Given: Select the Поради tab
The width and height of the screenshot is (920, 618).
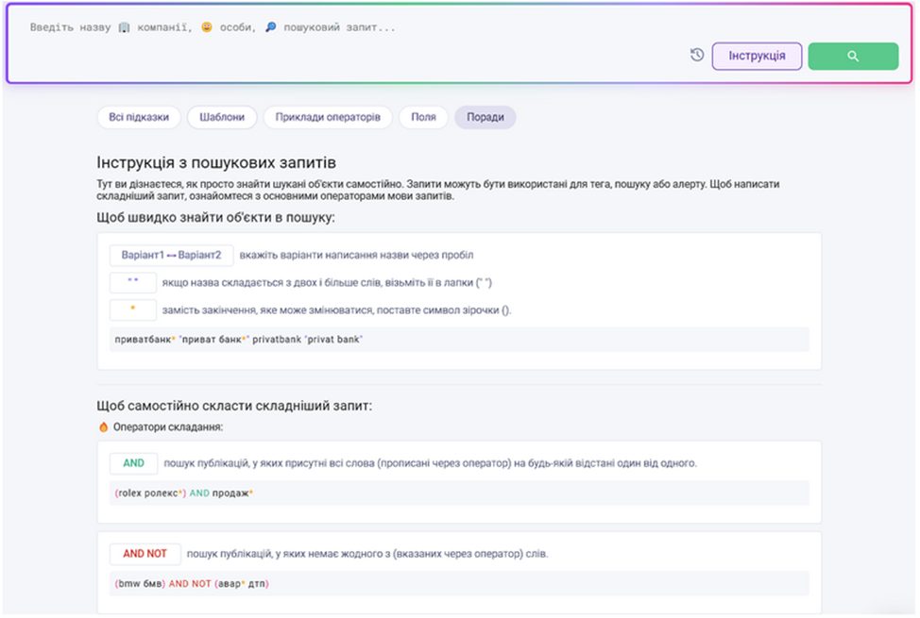Looking at the screenshot, I should tap(485, 118).
